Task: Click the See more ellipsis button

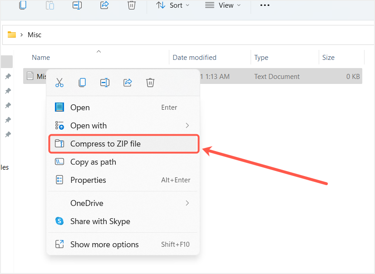Action: point(265,5)
